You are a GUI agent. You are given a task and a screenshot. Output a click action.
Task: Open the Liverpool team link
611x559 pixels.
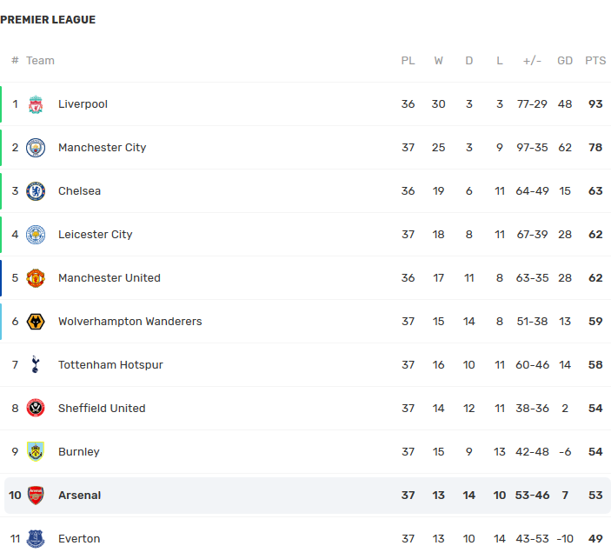point(83,104)
